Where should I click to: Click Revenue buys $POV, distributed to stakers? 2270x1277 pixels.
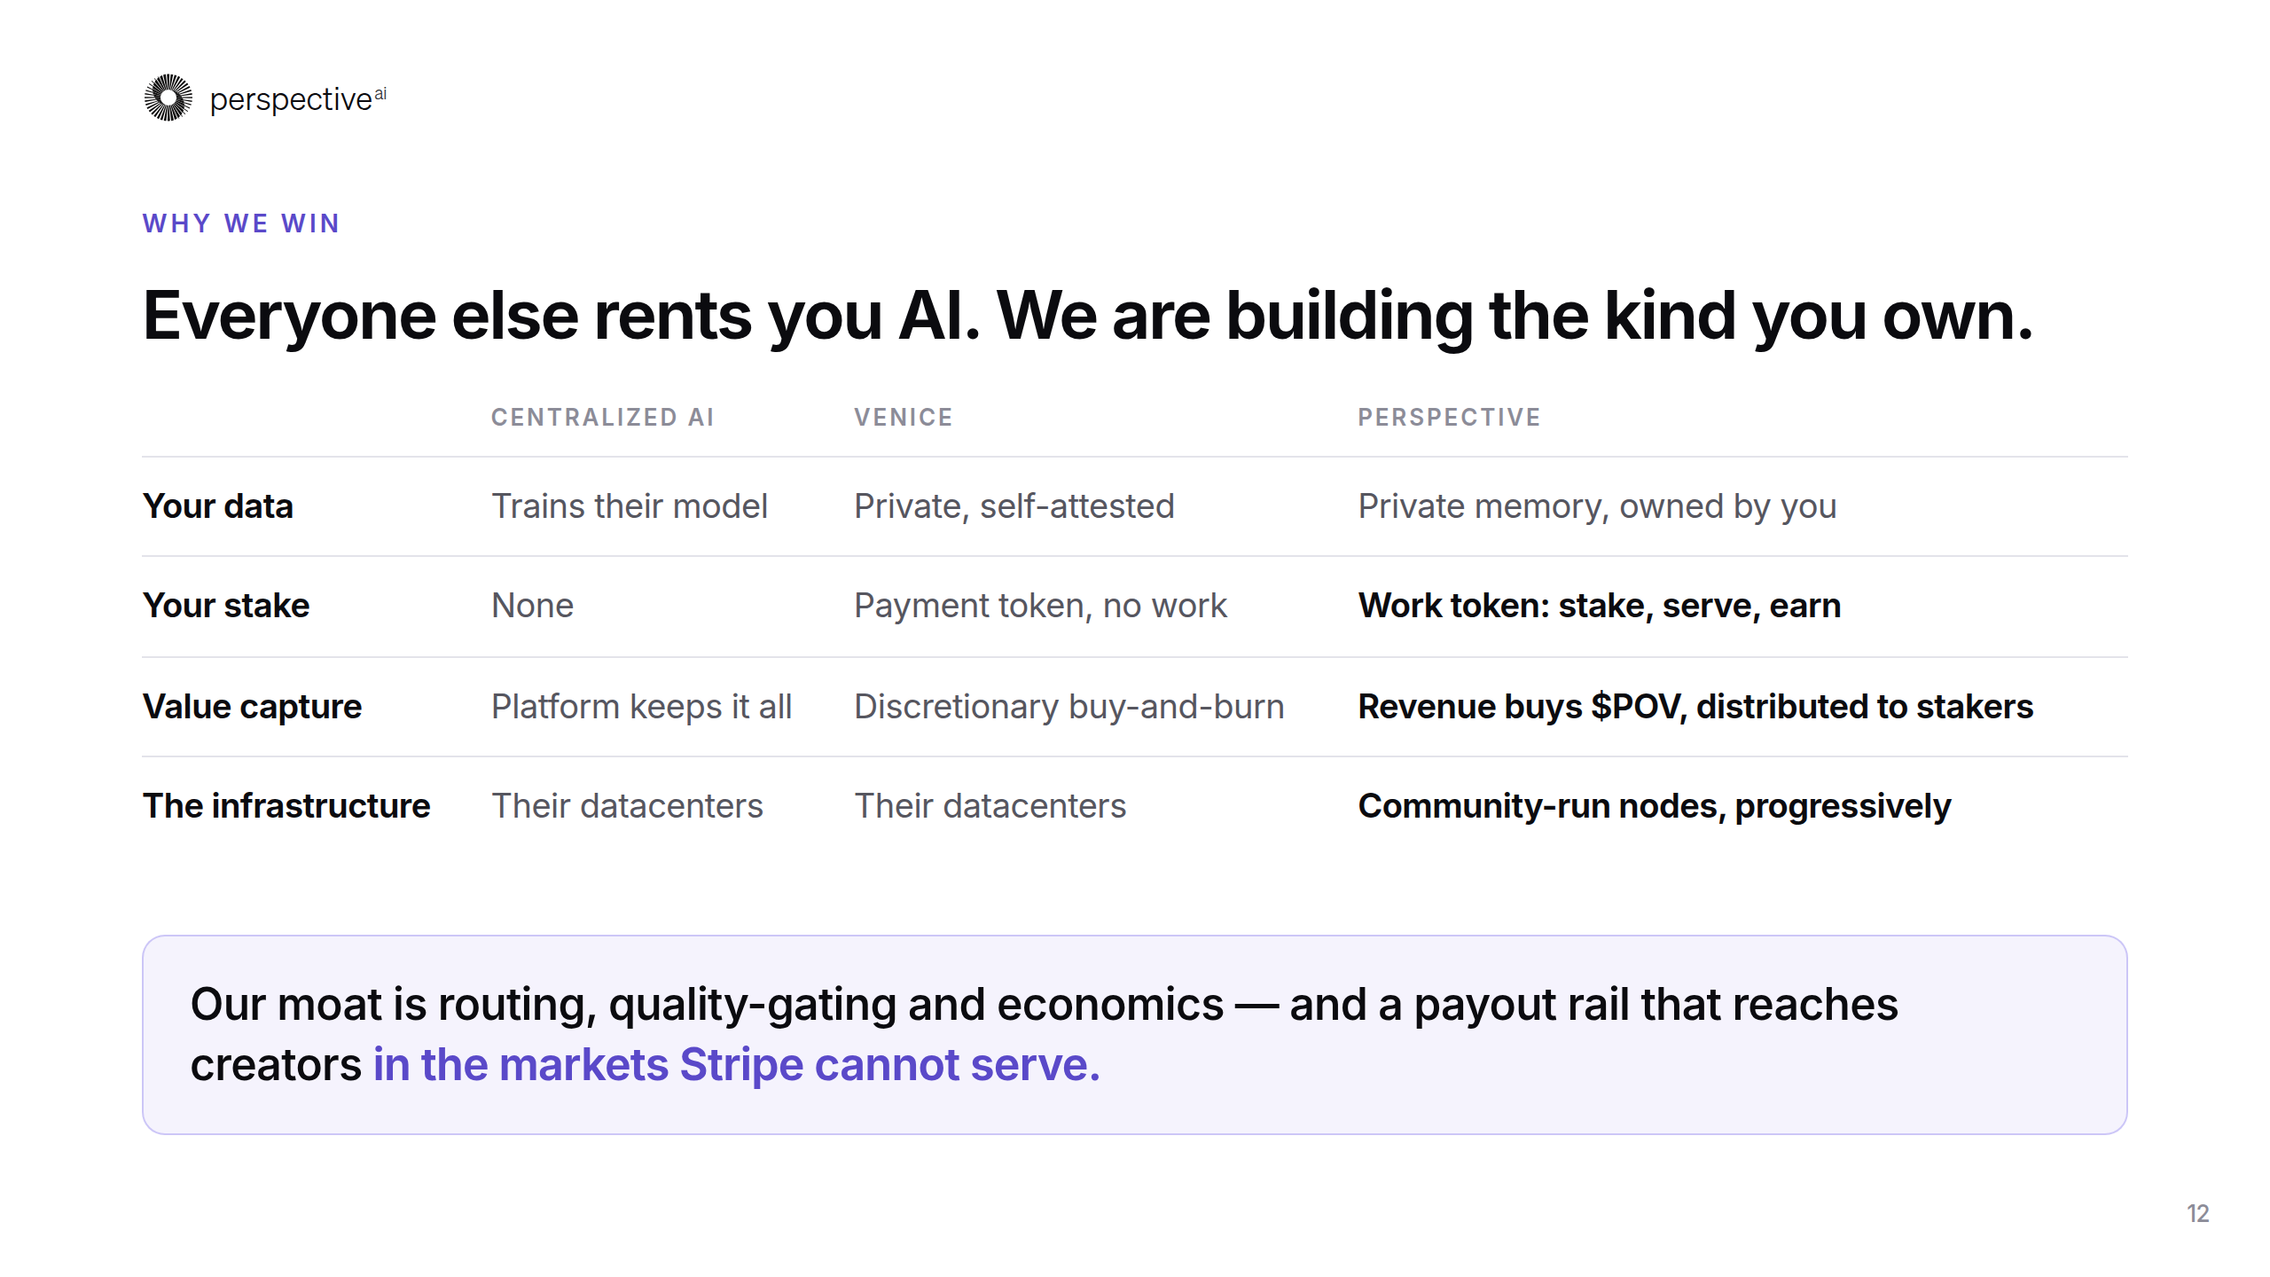pyautogui.click(x=1695, y=707)
